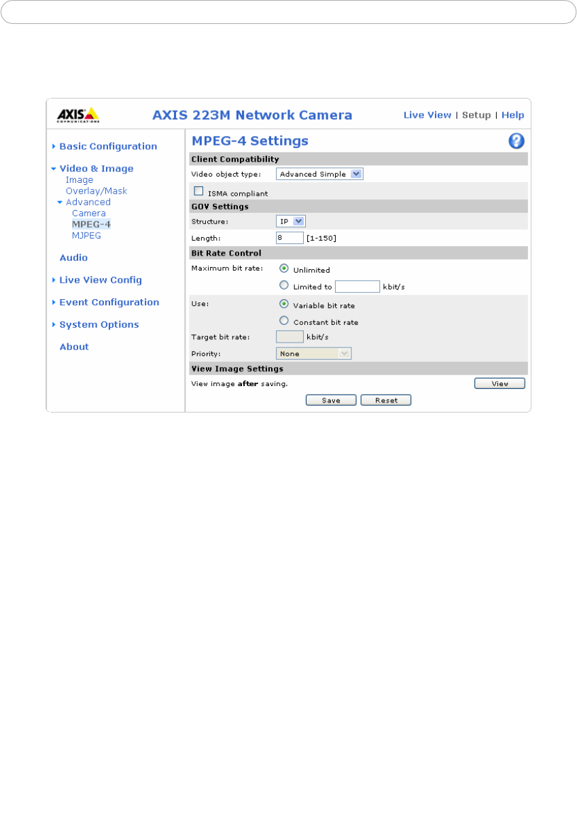This screenshot has width=577, height=830.
Task: Click the View image button
Action: tap(500, 383)
